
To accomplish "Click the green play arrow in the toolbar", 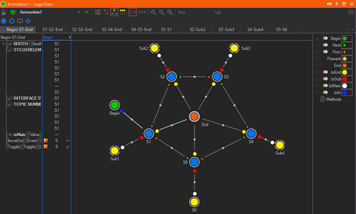I will [x=87, y=12].
